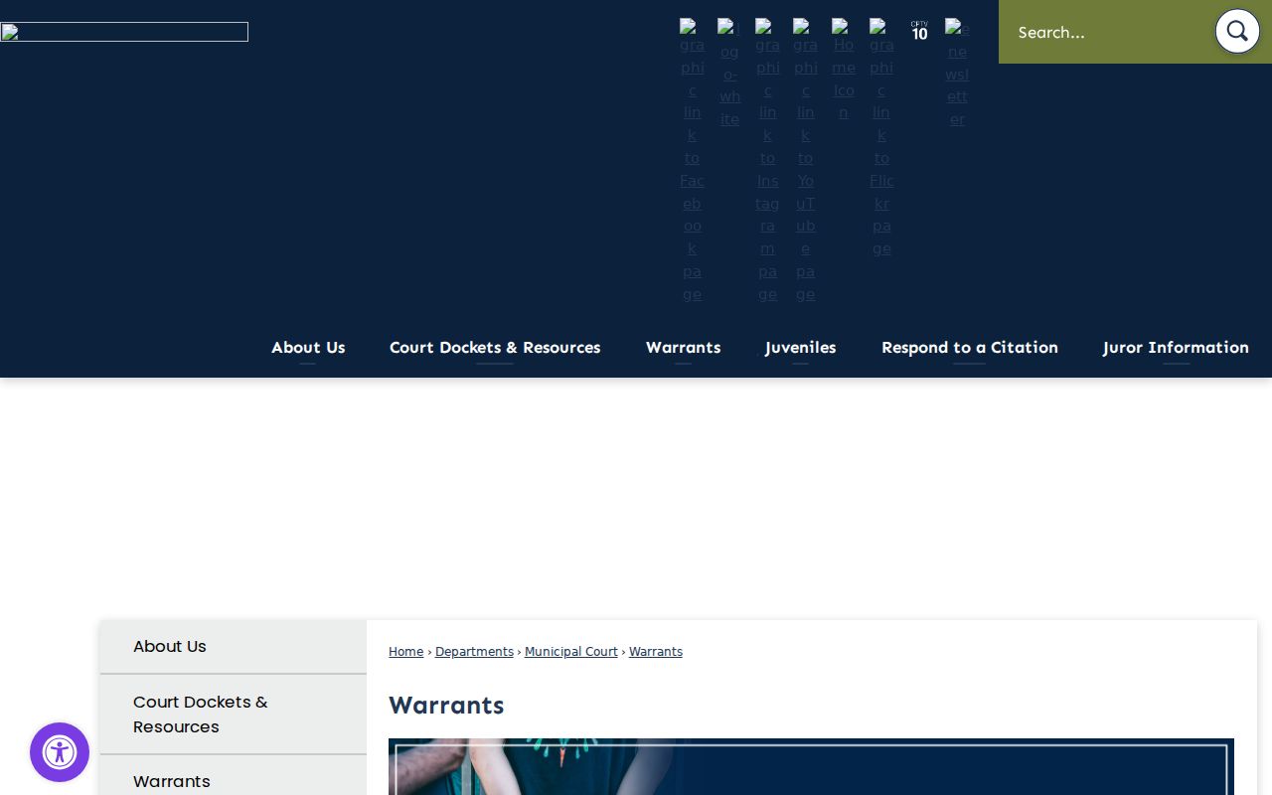This screenshot has height=795, width=1272.
Task: Go to Departments breadcrumb link
Action: [x=474, y=652]
